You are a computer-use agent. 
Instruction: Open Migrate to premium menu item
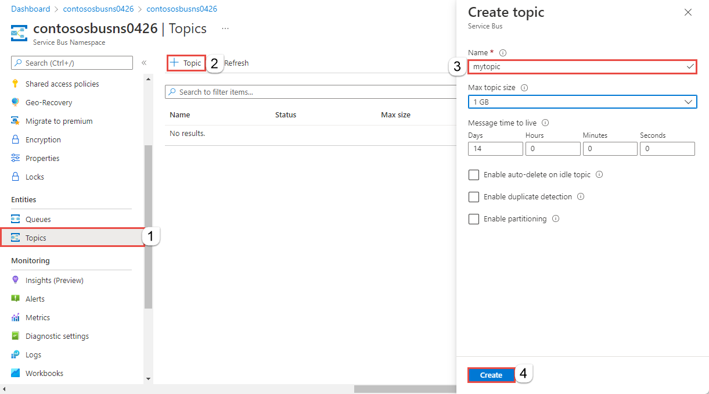click(x=59, y=121)
